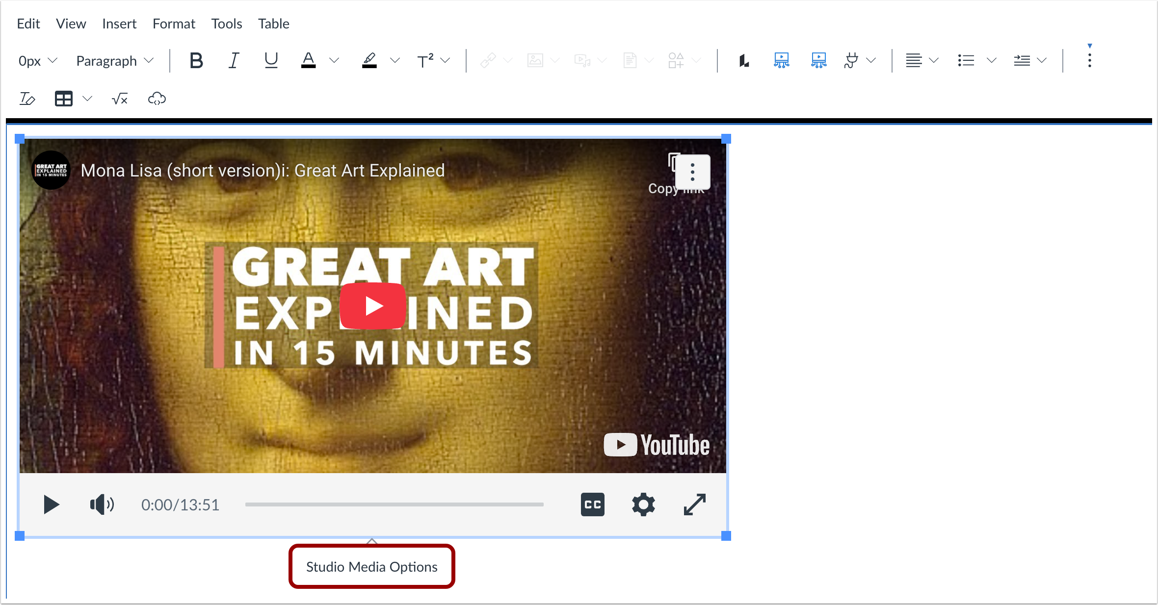
Task: Insert a table
Action: 64,99
